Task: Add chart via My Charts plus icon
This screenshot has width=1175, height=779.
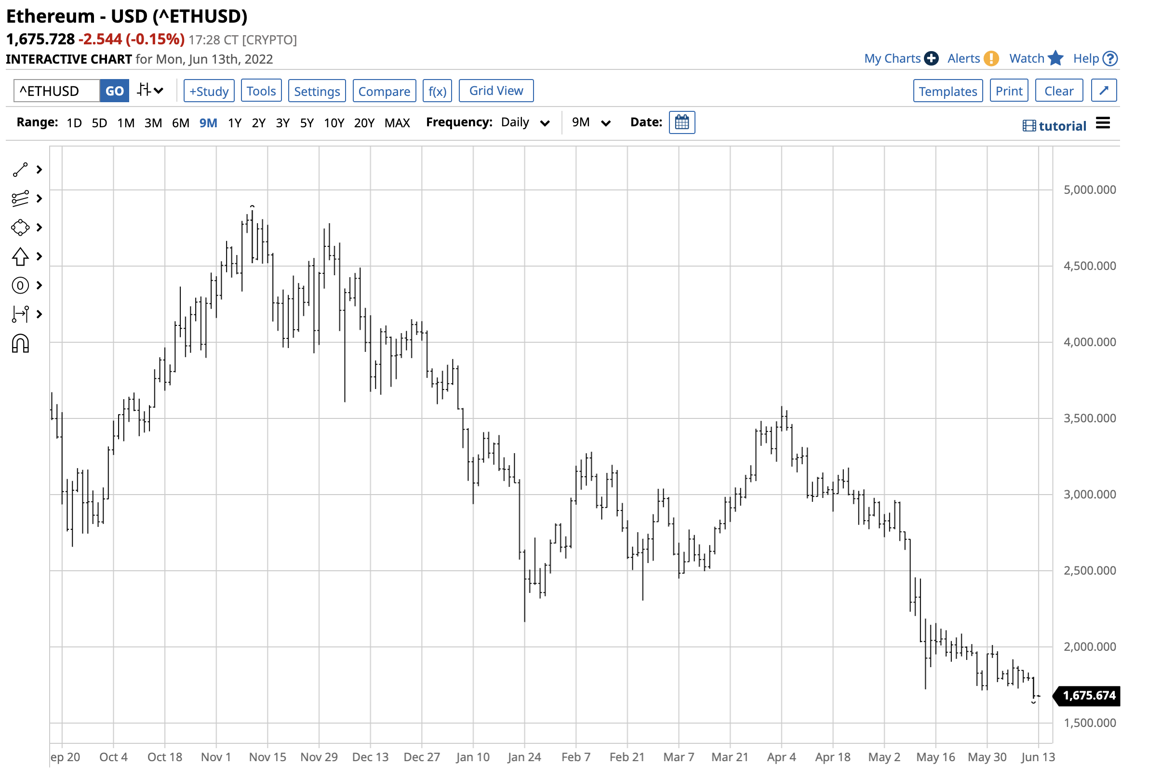Action: tap(931, 59)
